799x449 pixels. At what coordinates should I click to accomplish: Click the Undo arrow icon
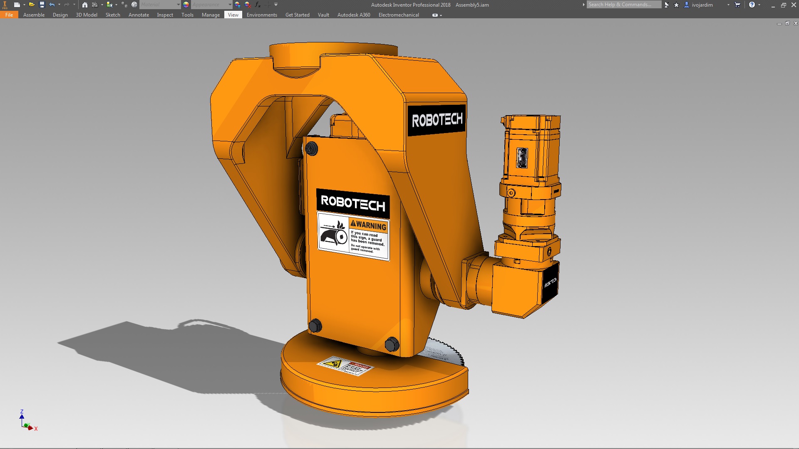[52, 5]
